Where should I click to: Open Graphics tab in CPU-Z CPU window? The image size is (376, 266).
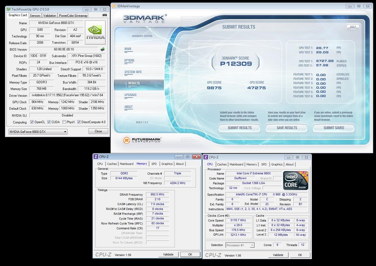277,164
